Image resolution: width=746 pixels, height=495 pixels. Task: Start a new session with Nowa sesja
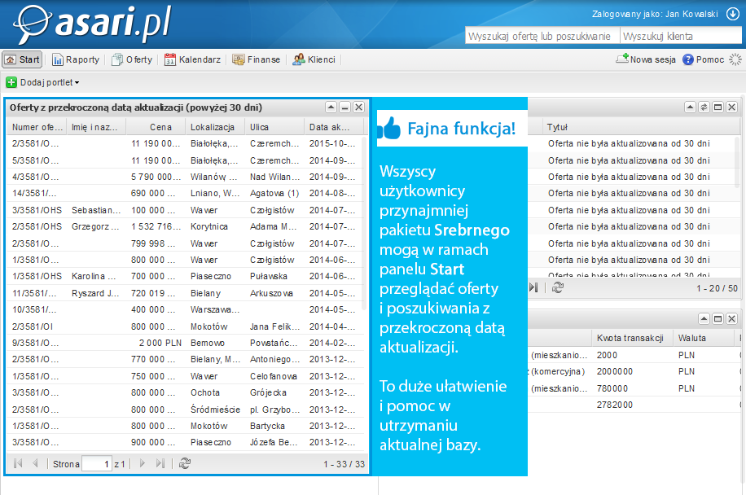(x=646, y=59)
